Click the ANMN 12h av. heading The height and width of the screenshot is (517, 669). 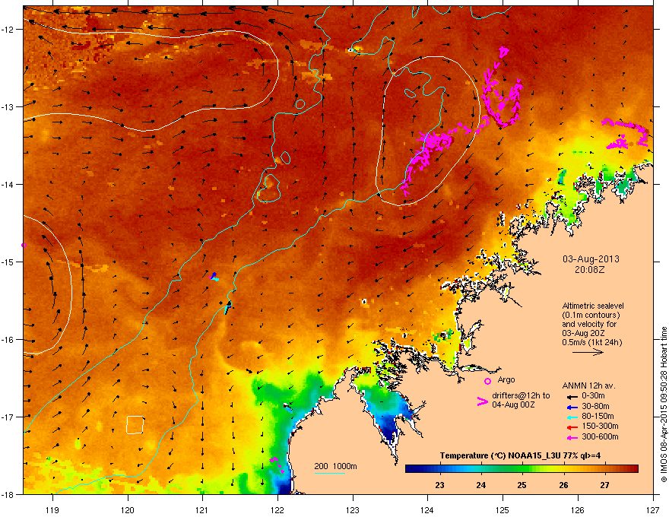pyautogui.click(x=588, y=385)
